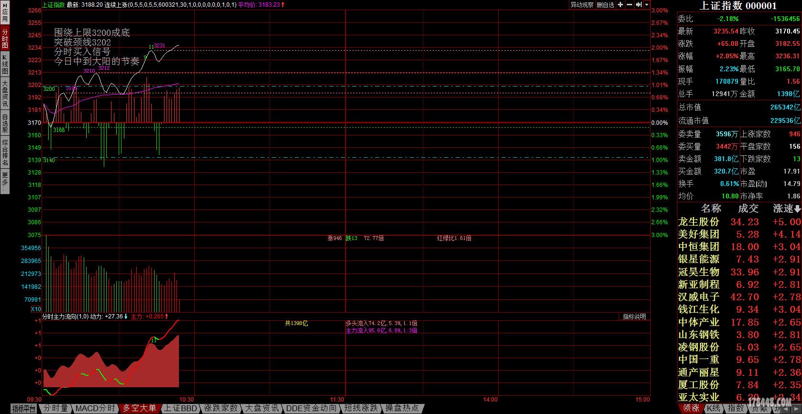This screenshot has width=802, height=414.
Task: Switch to the 上证BBD indicator tab
Action: click(181, 408)
